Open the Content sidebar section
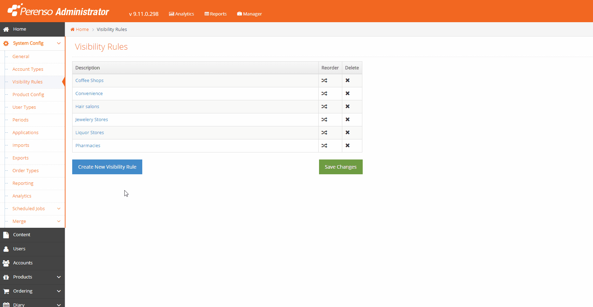The width and height of the screenshot is (593, 307). tap(32, 235)
